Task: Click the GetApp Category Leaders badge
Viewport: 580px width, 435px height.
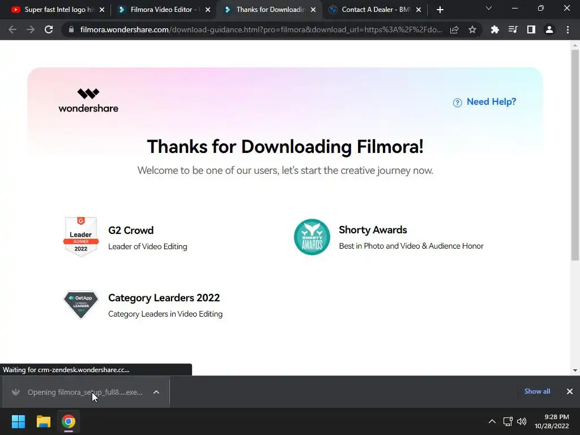Action: click(x=81, y=305)
